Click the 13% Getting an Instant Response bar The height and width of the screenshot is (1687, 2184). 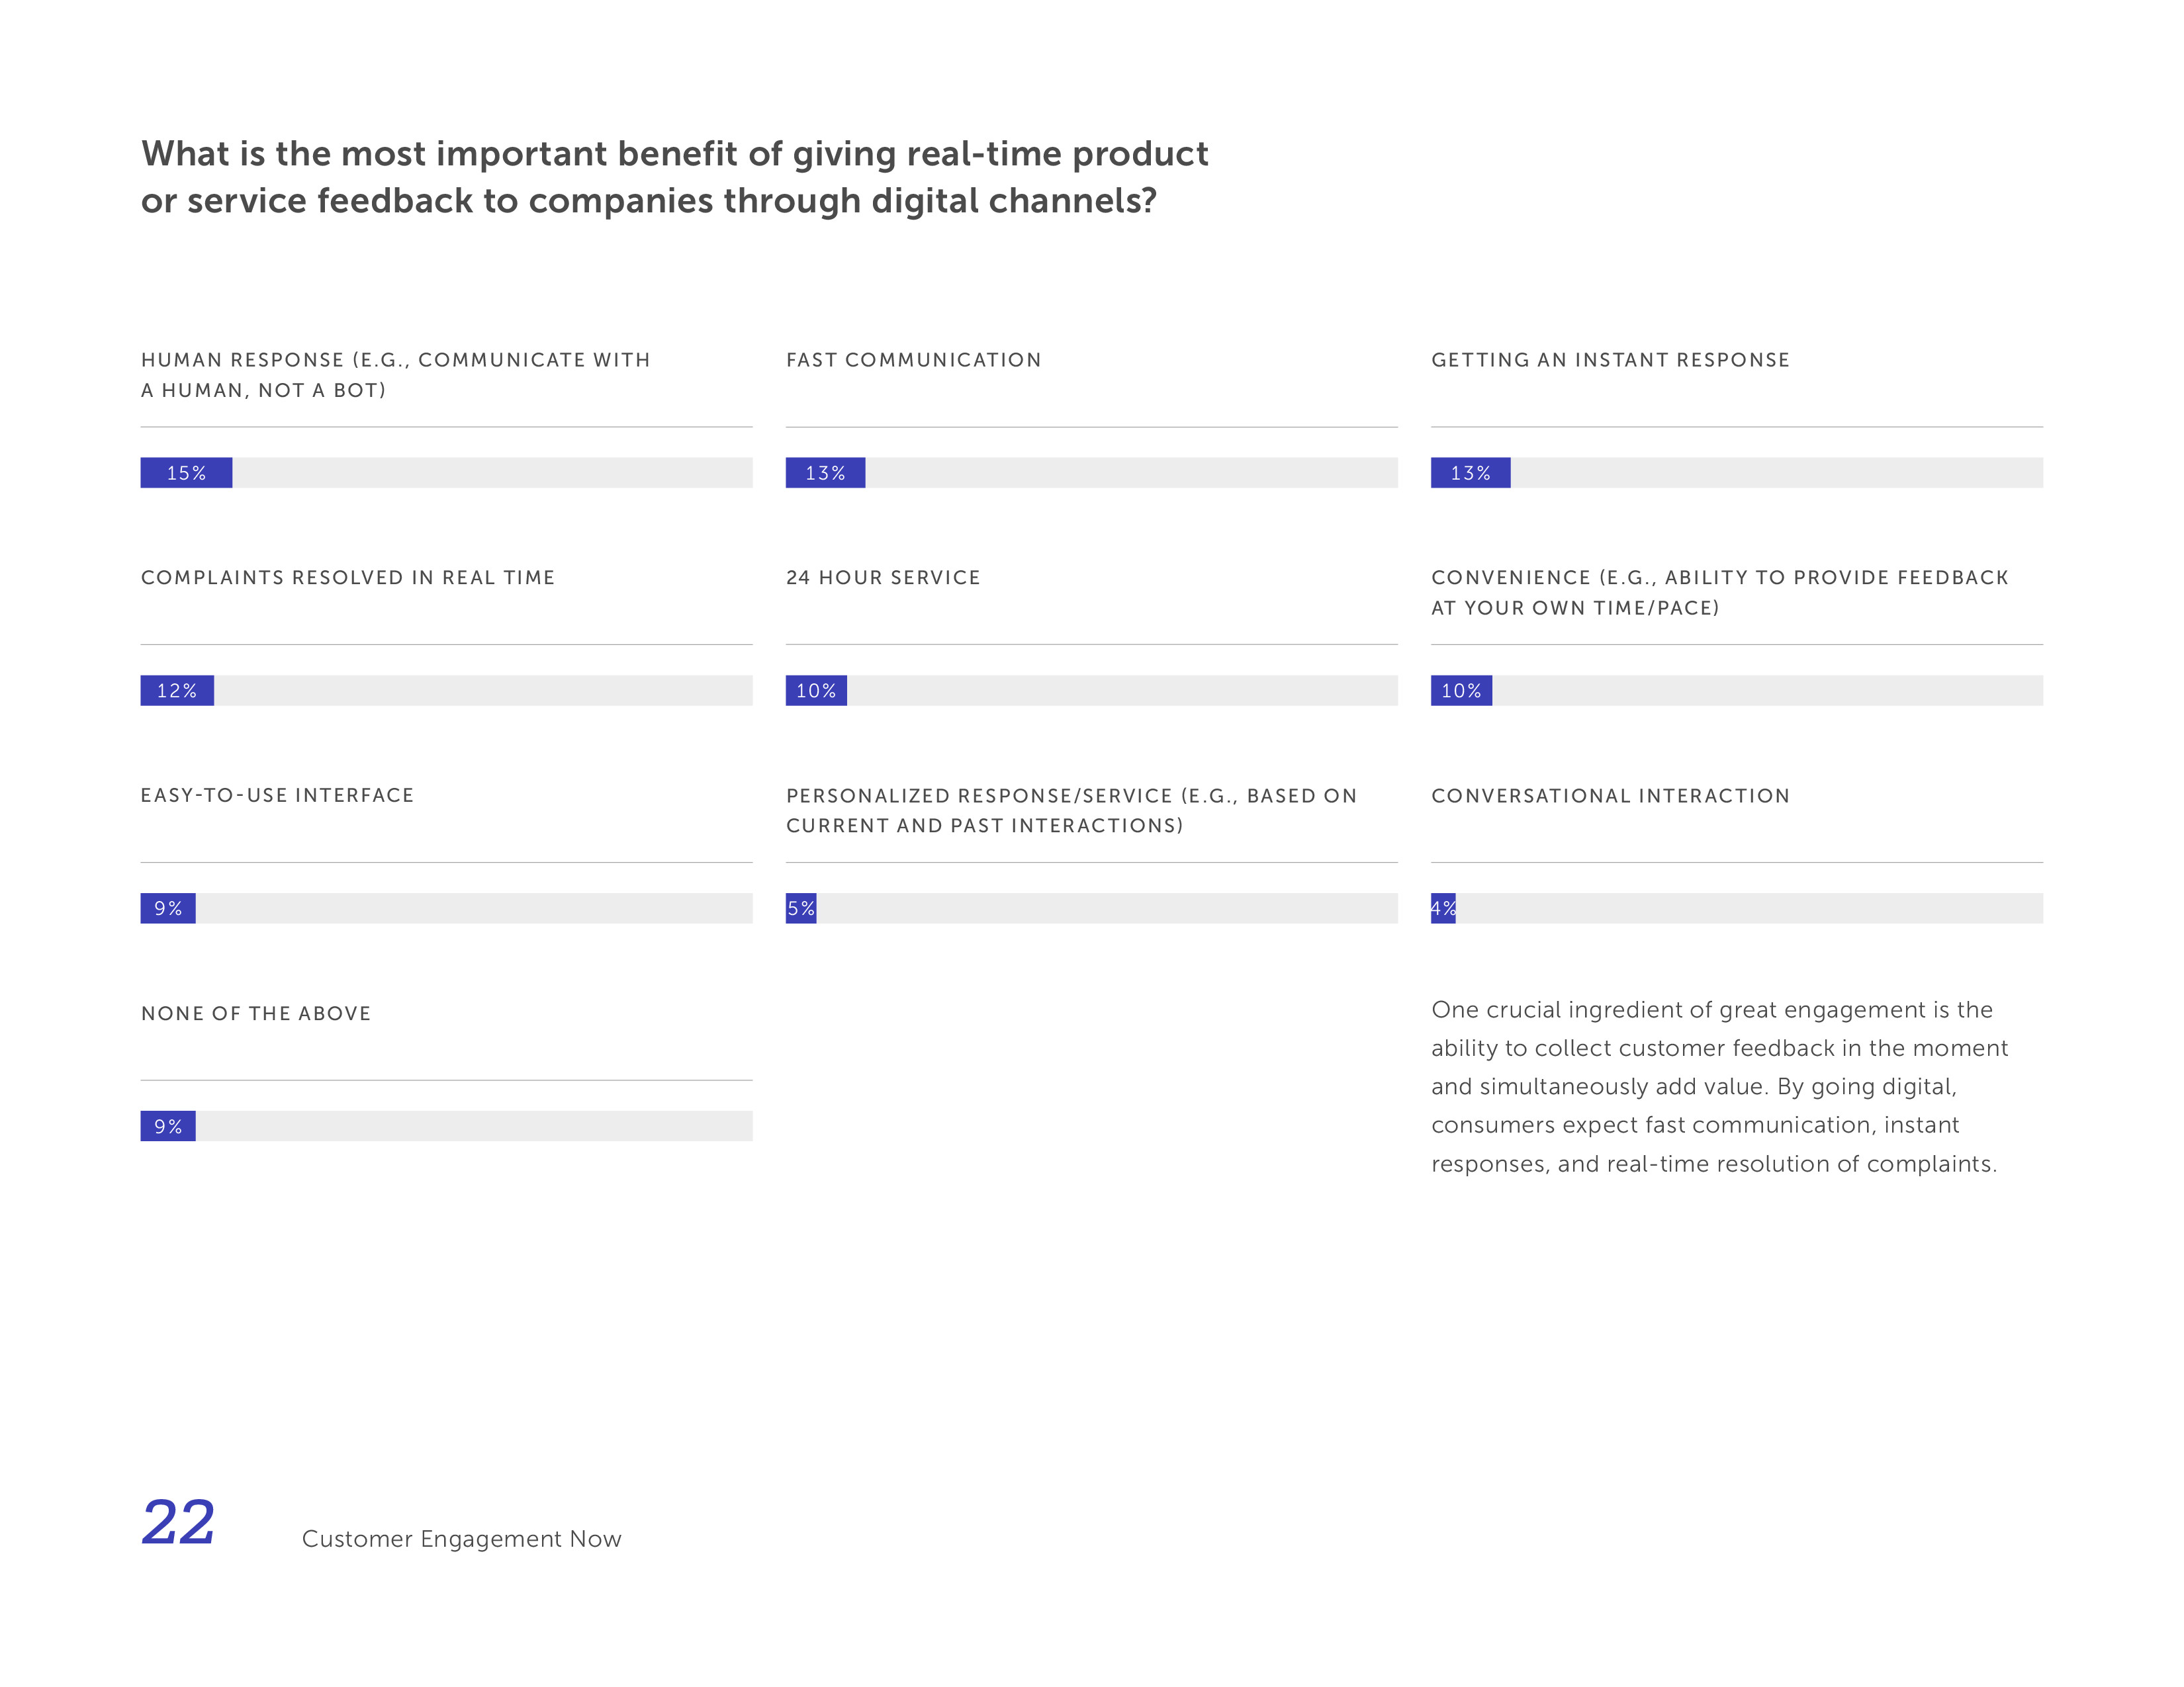tap(1470, 473)
